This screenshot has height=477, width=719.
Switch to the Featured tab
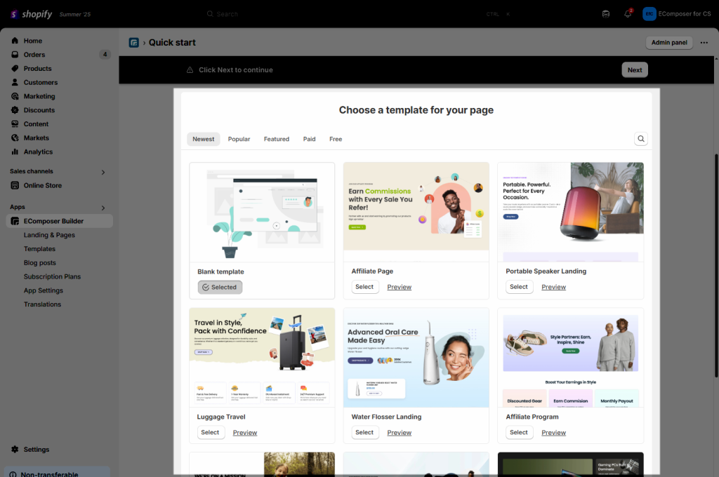tap(277, 139)
